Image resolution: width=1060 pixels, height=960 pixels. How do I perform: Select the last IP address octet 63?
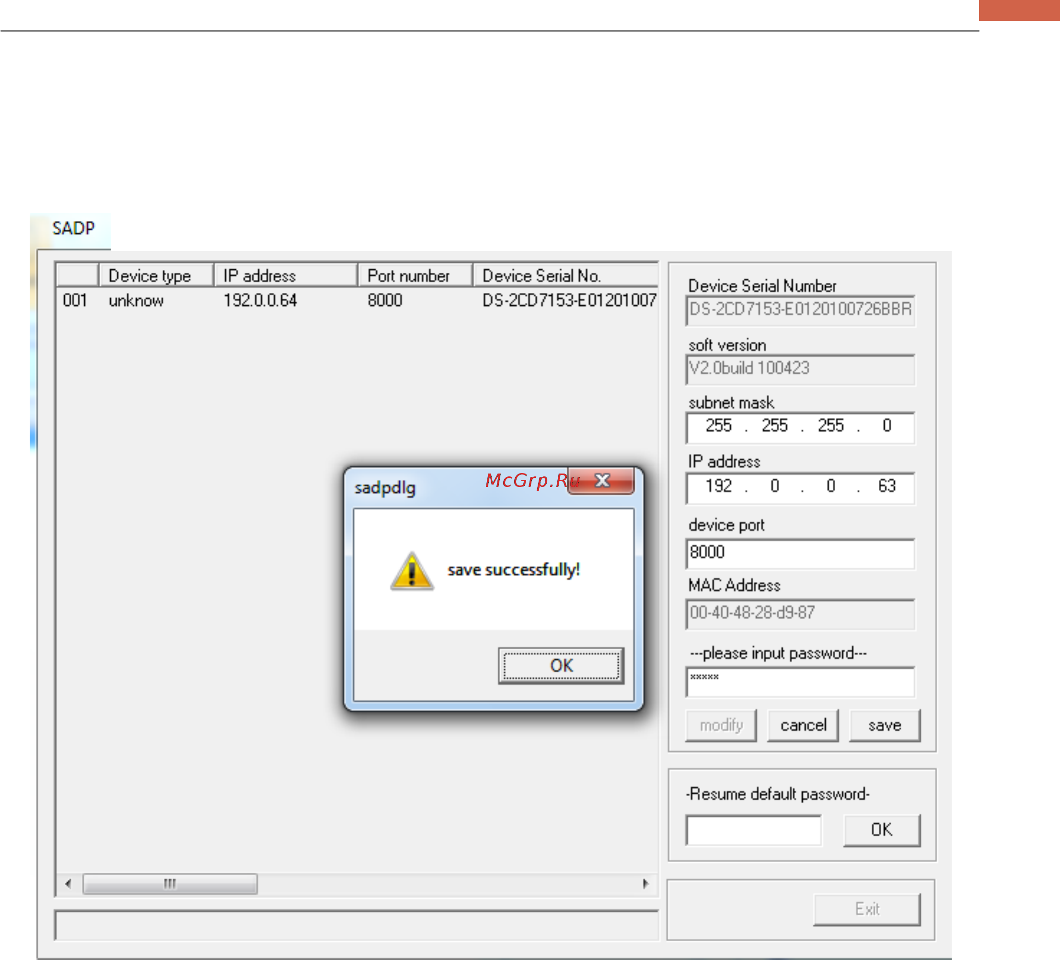887,486
